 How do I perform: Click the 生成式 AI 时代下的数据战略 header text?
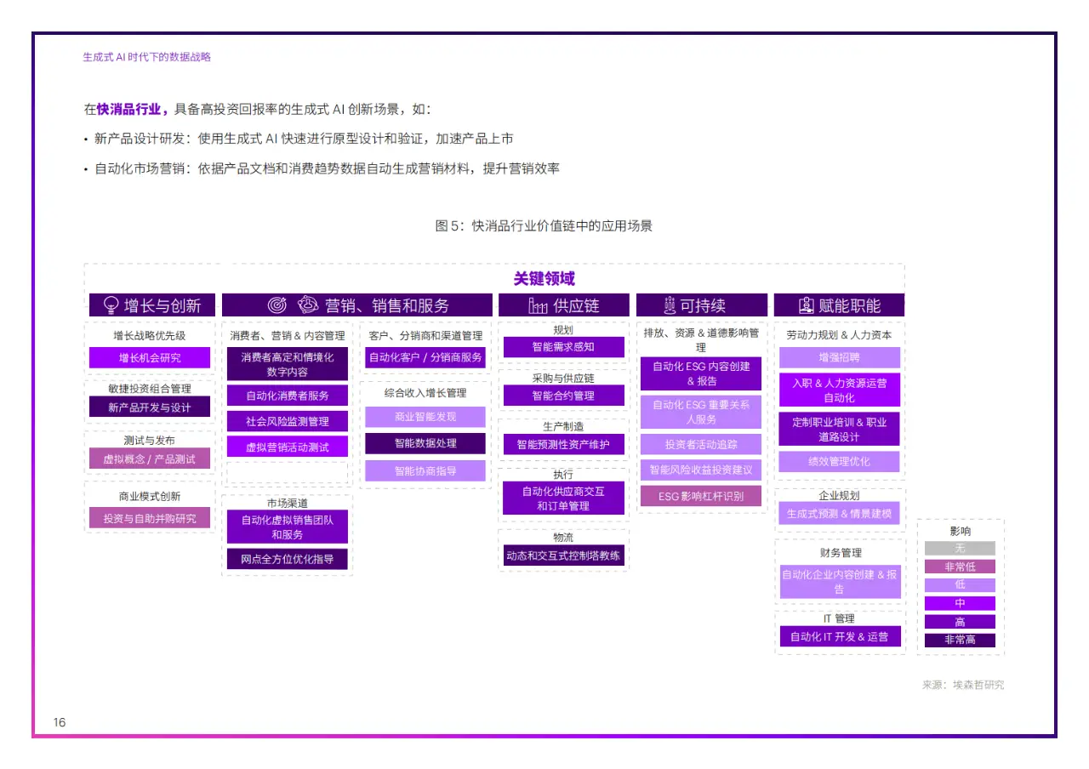click(146, 57)
